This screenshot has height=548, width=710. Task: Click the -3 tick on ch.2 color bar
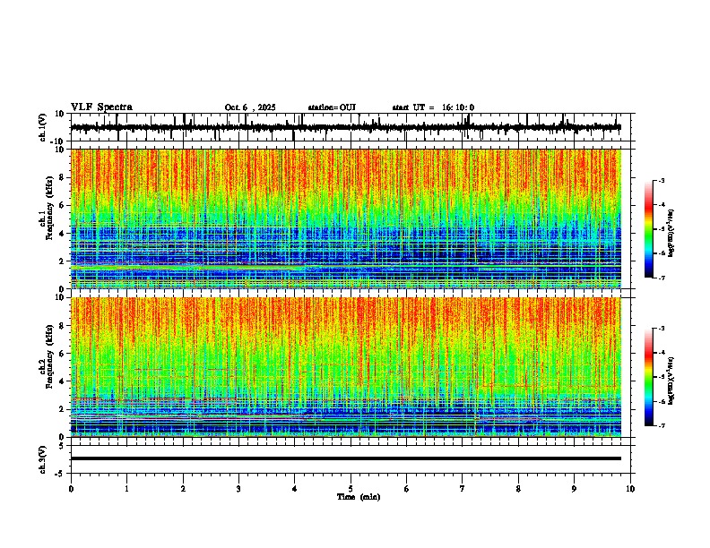click(662, 329)
